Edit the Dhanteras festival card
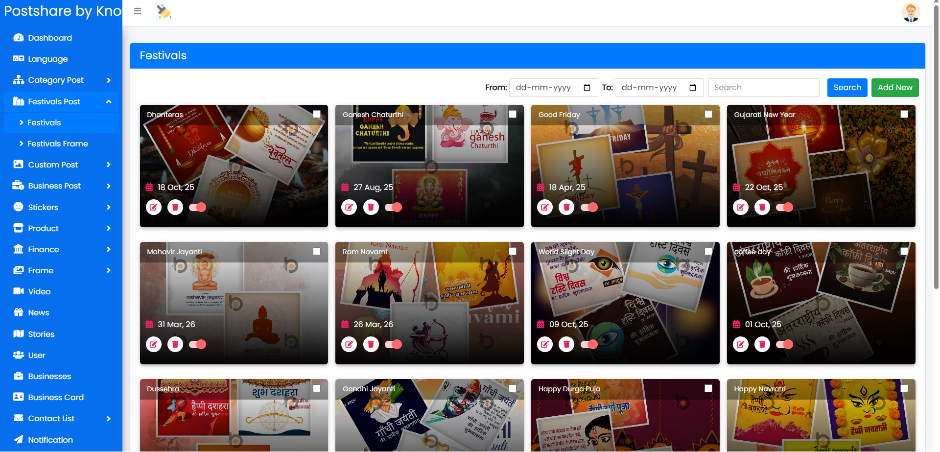The width and height of the screenshot is (940, 452). (153, 207)
